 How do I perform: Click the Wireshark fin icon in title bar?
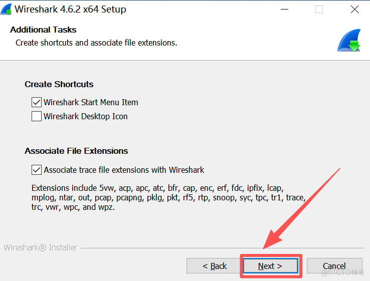[6, 9]
